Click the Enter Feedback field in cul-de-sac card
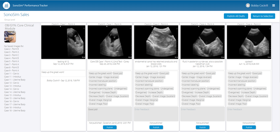280x132 pixels. pos(203,114)
